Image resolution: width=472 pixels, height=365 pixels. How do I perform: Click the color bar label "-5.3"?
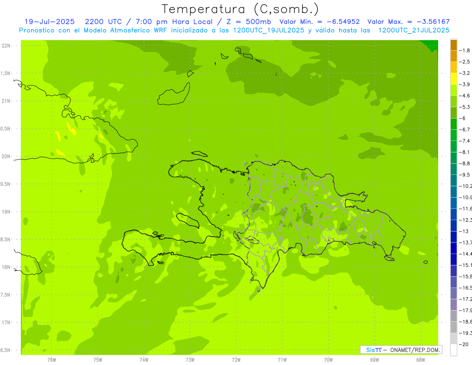pos(465,107)
